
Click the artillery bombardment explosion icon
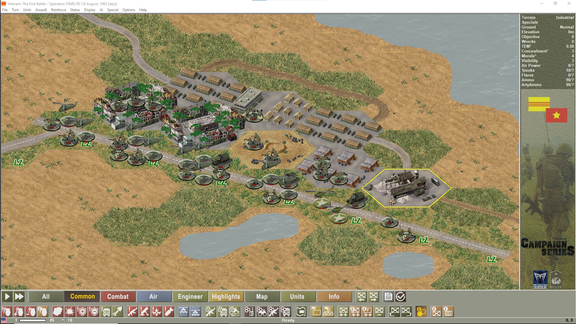tap(69, 312)
